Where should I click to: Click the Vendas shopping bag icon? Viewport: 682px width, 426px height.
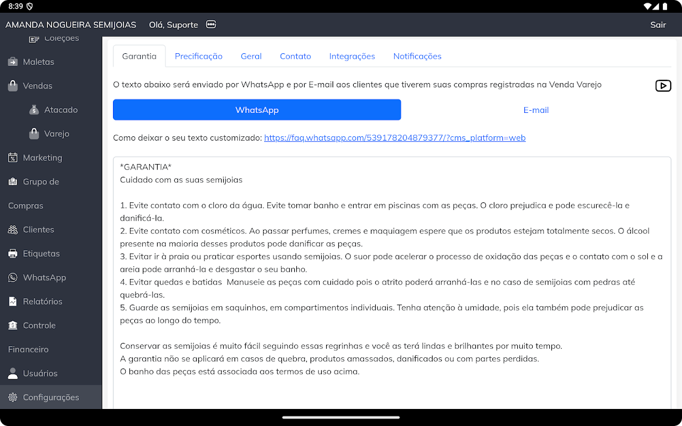click(x=13, y=86)
